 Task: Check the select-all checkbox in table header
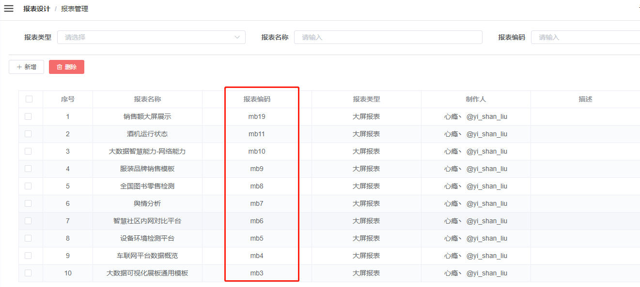pyautogui.click(x=29, y=99)
